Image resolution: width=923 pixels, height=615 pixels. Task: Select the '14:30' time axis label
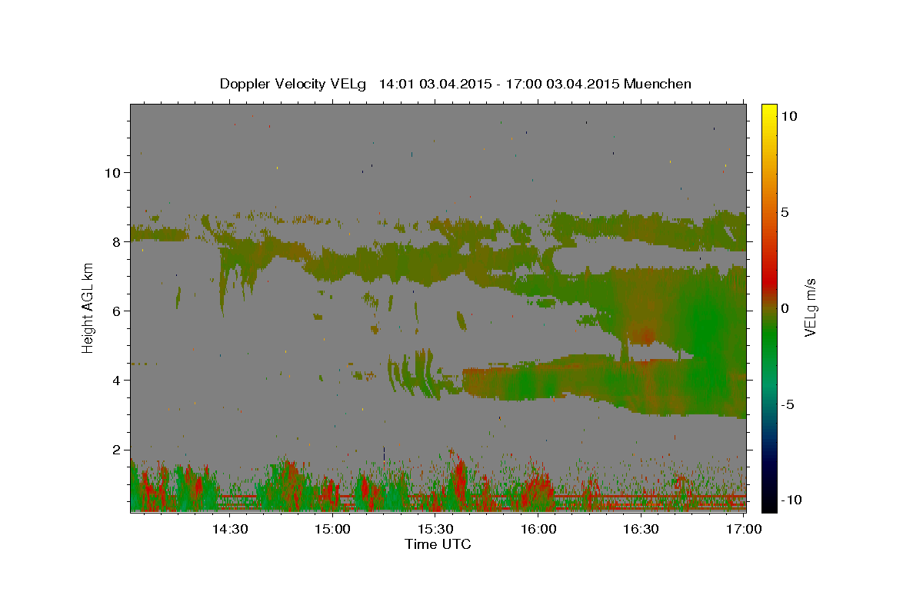tap(229, 529)
